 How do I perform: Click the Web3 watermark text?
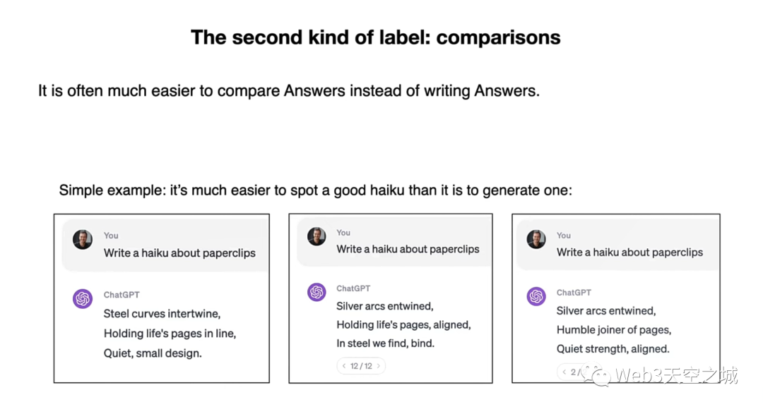pyautogui.click(x=676, y=375)
